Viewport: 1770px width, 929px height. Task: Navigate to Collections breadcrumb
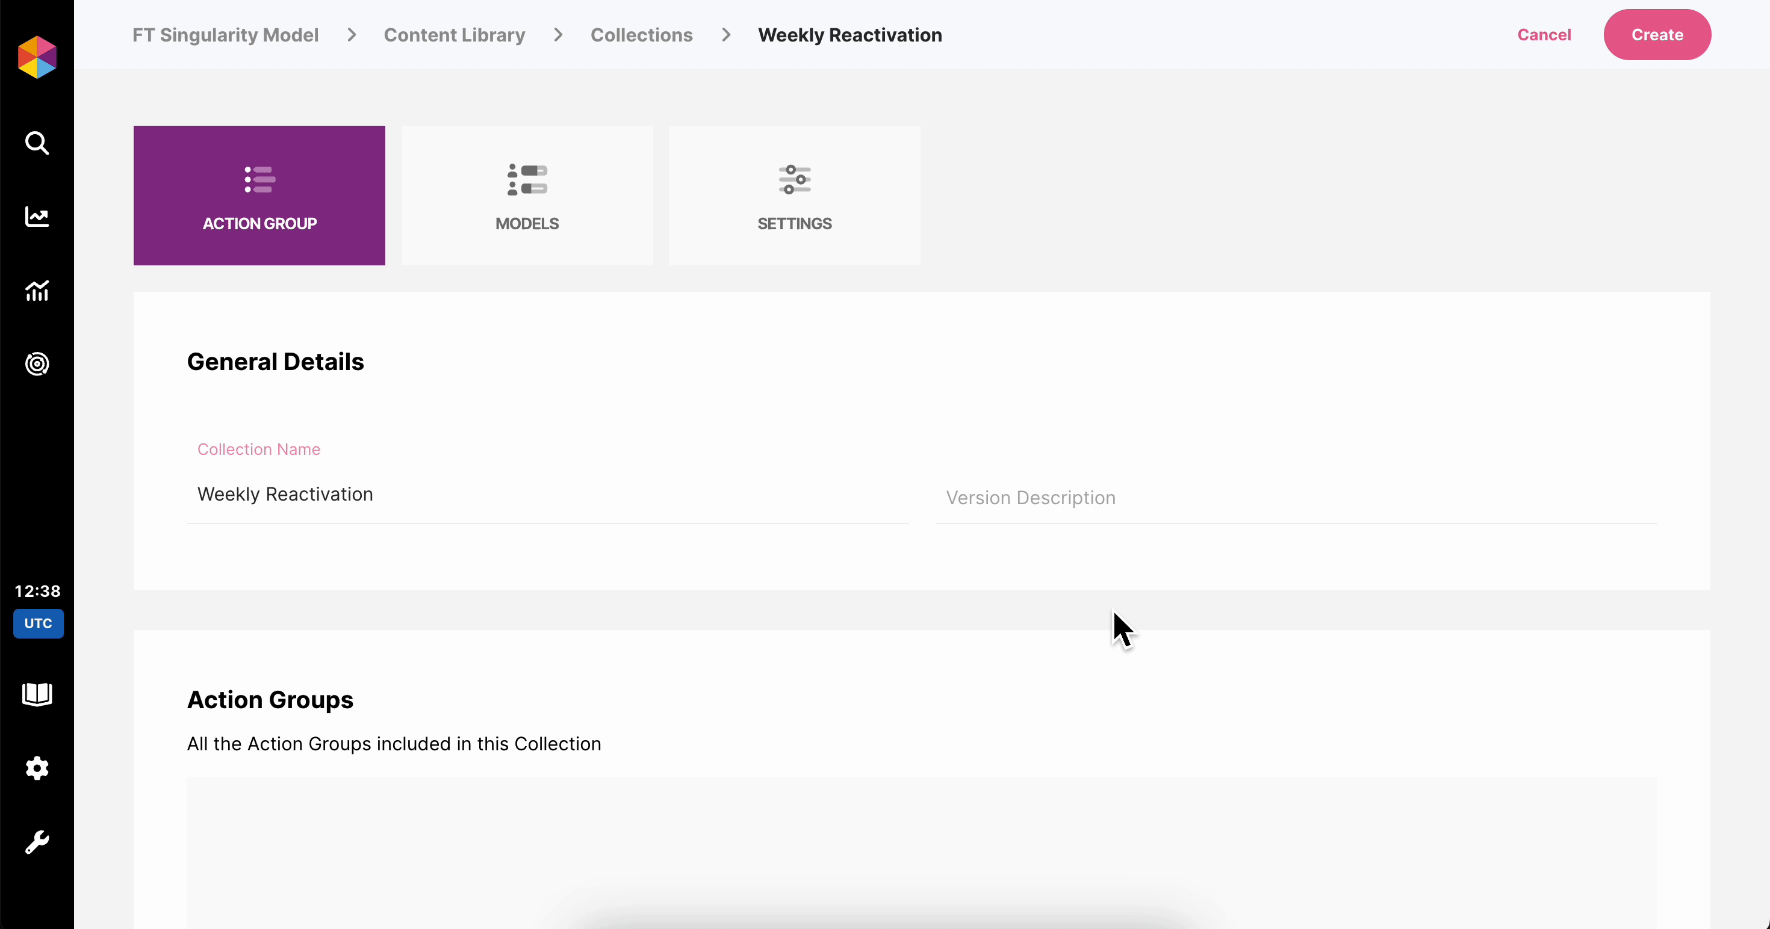tap(641, 35)
